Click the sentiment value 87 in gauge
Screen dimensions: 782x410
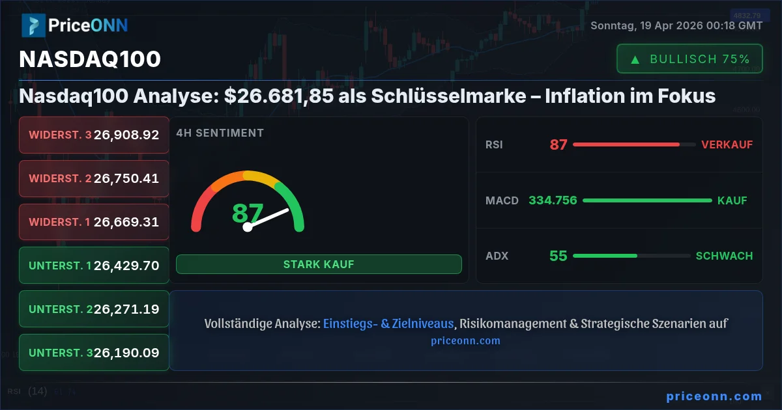[x=248, y=213]
